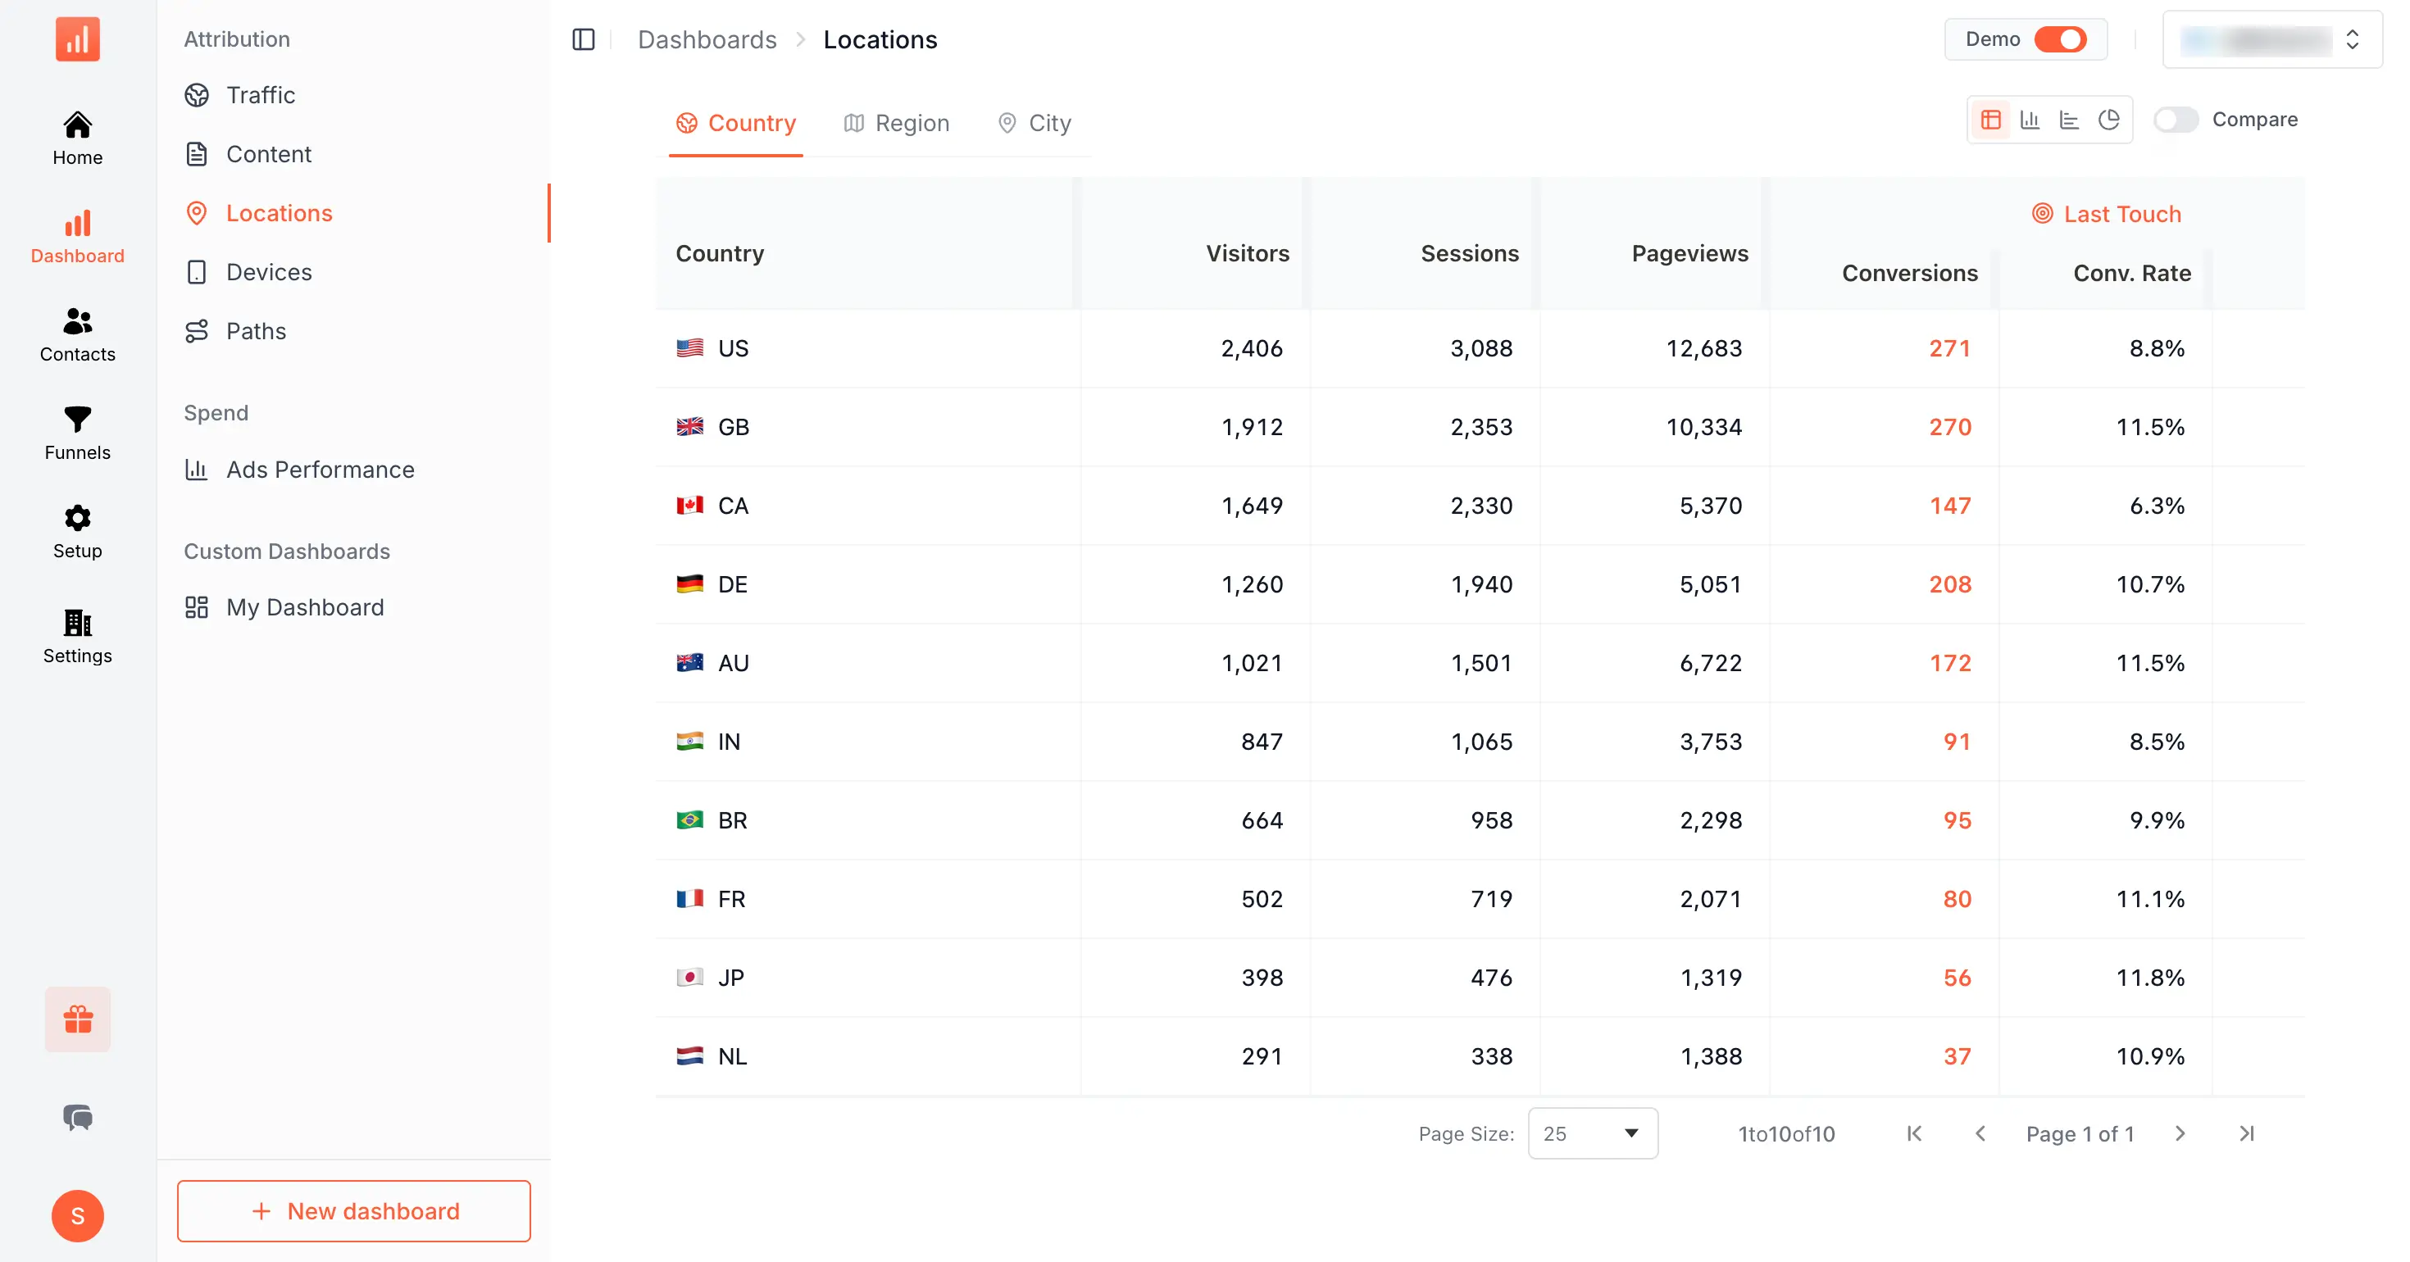Open Settings building icon
Viewport: 2410px width, 1262px height.
click(x=78, y=636)
